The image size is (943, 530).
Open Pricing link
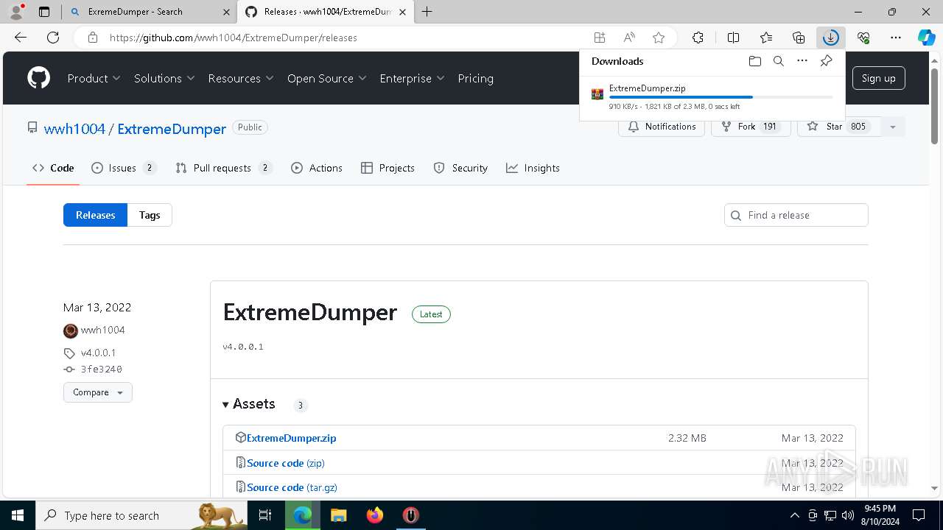(x=475, y=78)
